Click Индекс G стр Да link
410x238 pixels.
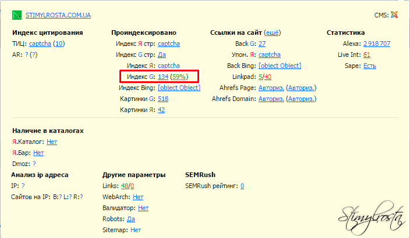click(162, 55)
